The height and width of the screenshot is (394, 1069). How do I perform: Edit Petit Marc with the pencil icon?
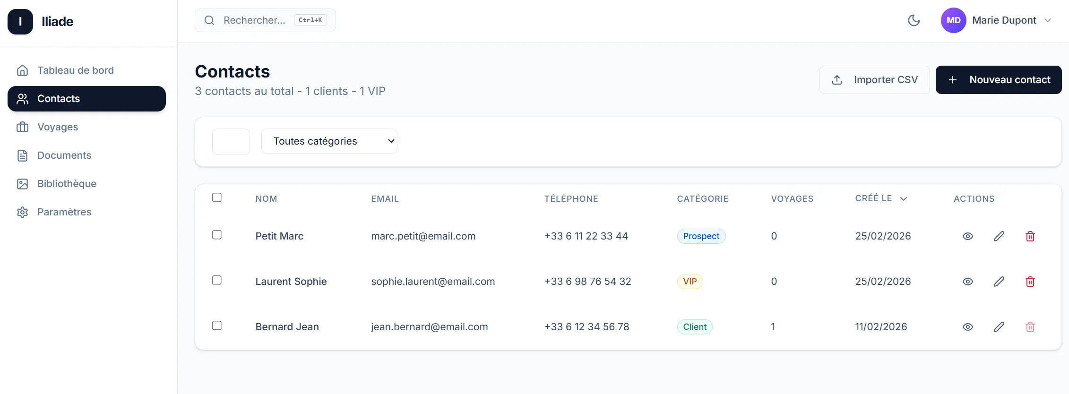click(x=999, y=236)
